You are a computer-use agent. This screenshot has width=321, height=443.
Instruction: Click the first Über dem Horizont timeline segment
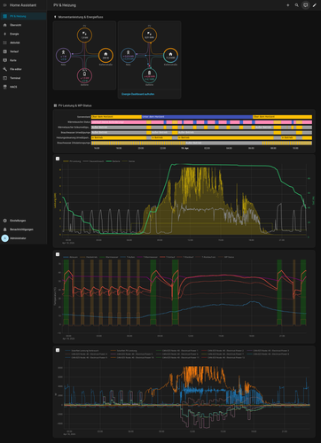116,117
